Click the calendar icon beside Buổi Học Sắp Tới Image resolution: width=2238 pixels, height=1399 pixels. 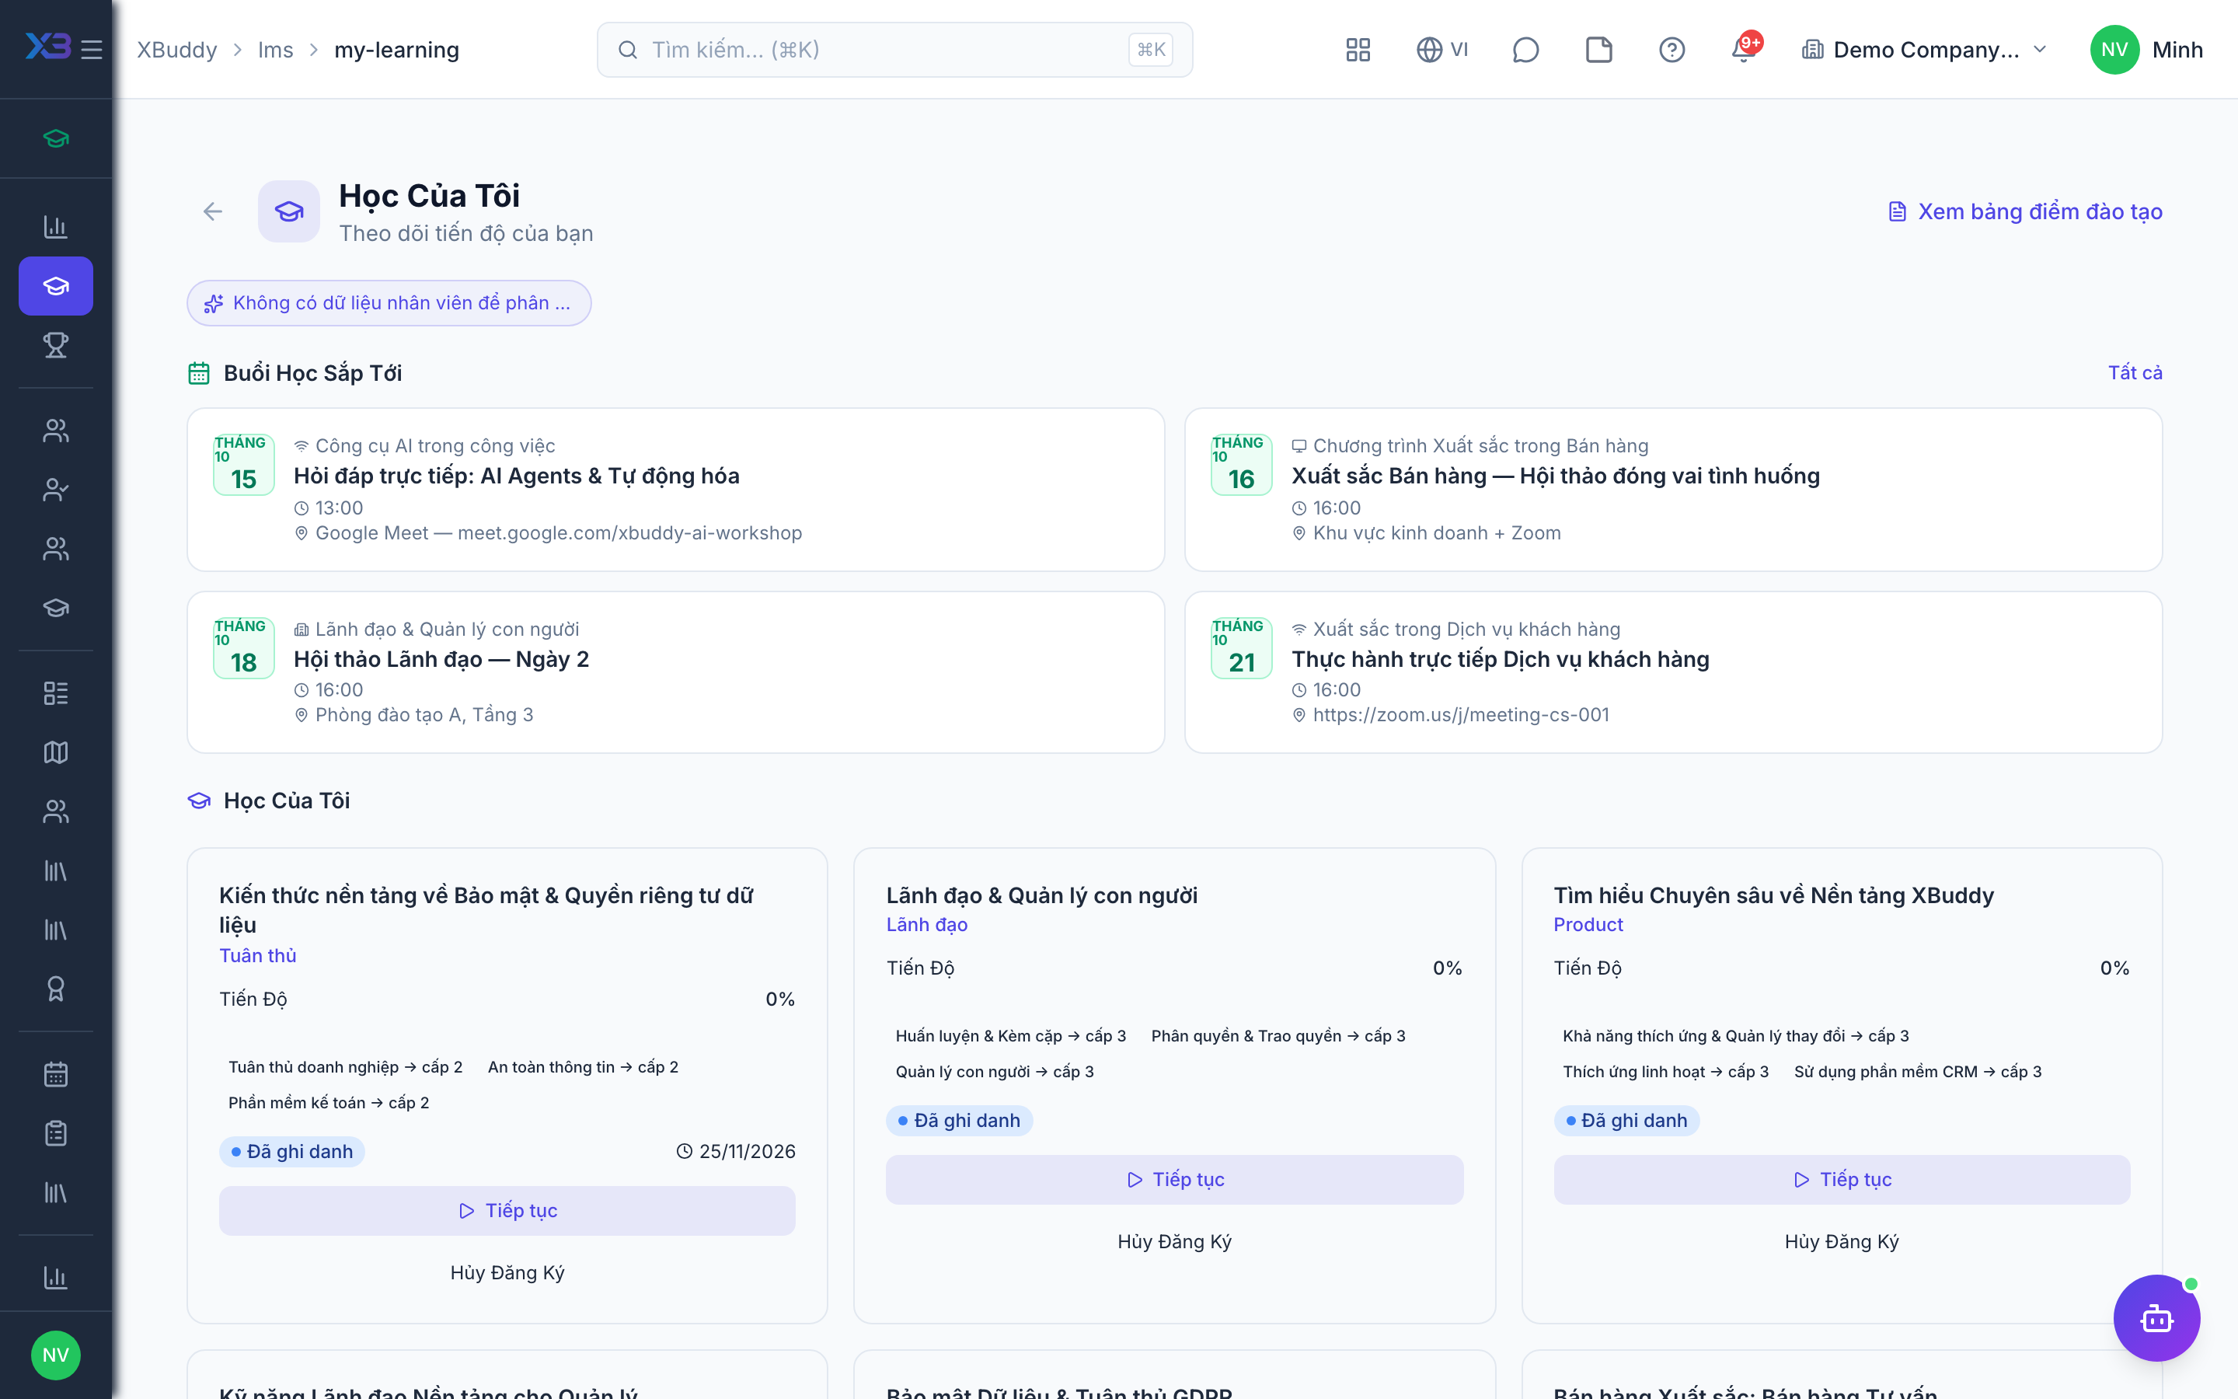(199, 373)
